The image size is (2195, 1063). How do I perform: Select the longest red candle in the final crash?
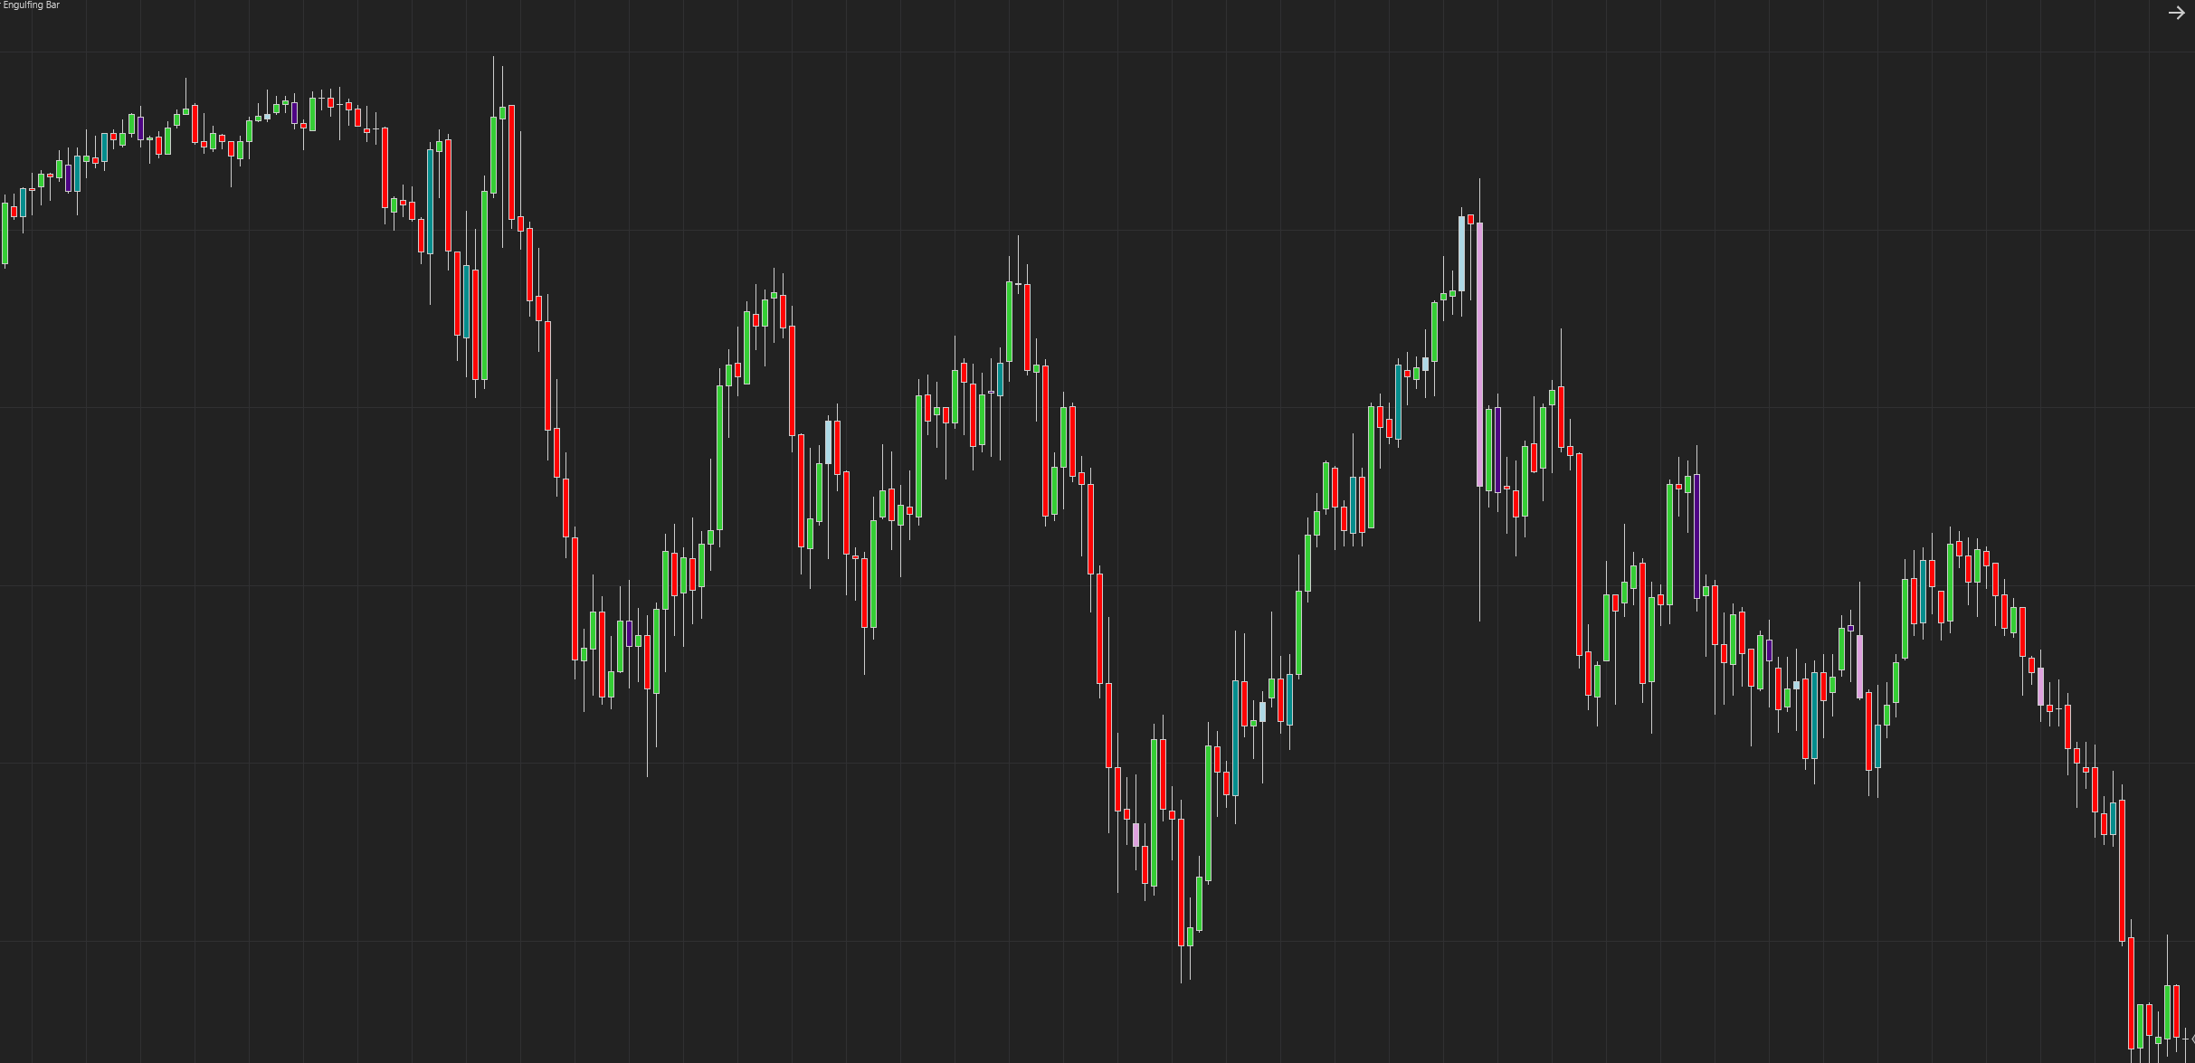click(x=2122, y=870)
